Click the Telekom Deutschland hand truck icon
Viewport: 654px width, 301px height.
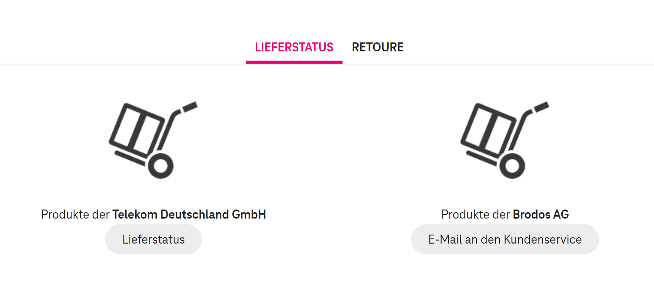(x=153, y=139)
